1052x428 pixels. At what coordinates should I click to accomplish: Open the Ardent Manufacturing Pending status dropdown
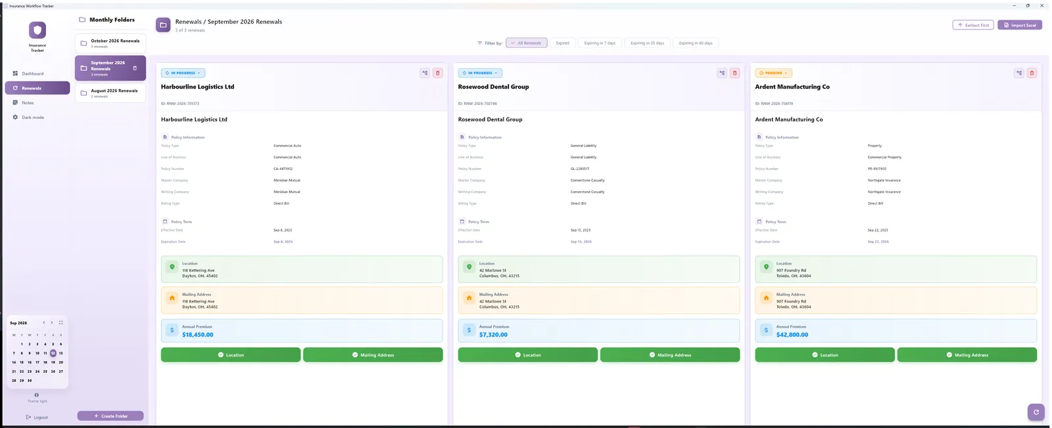tap(774, 73)
